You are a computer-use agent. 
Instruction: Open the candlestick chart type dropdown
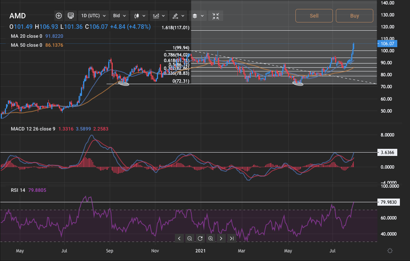pos(139,16)
